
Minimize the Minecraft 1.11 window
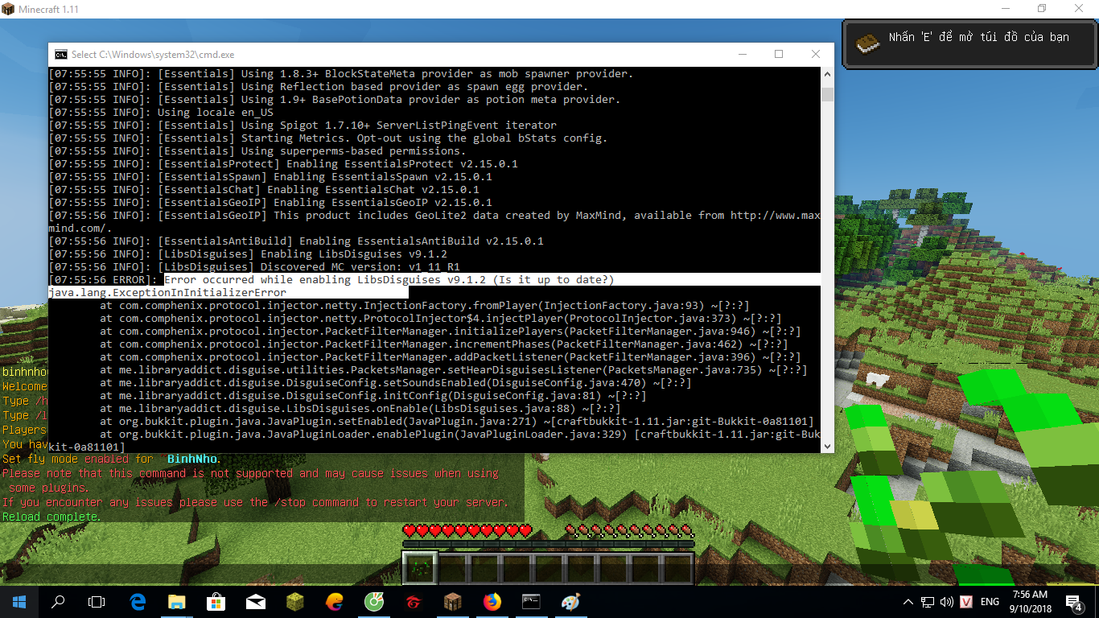[1005, 9]
